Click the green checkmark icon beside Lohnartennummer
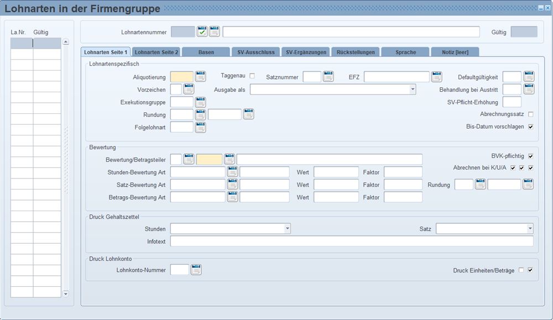 click(x=202, y=32)
